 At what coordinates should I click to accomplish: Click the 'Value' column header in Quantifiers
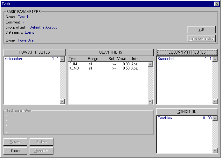click(121, 59)
